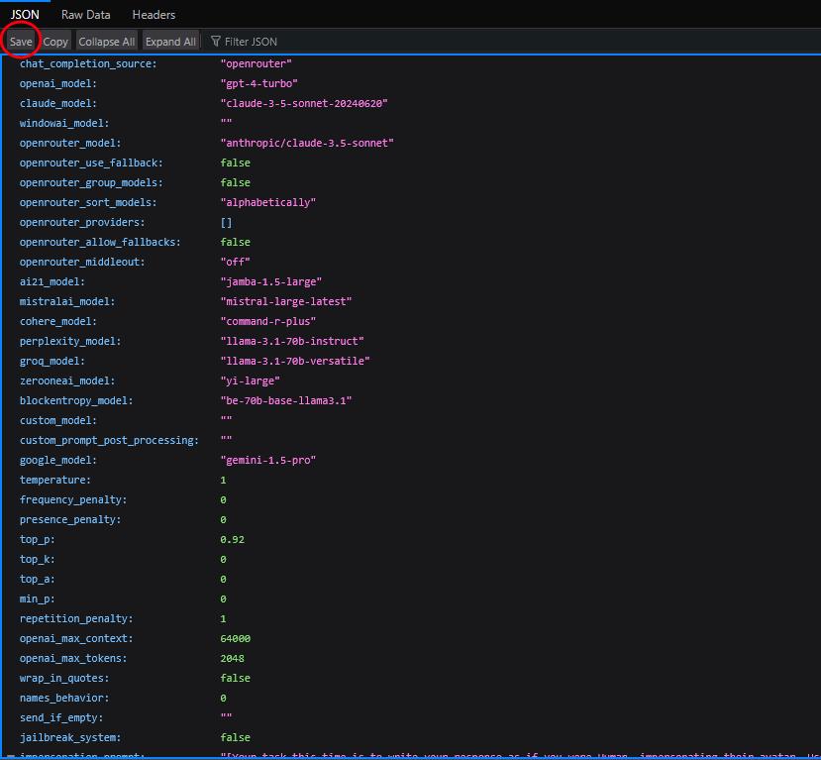Click the value "alphabetically"
Image resolution: width=821 pixels, height=760 pixels.
pyautogui.click(x=268, y=203)
